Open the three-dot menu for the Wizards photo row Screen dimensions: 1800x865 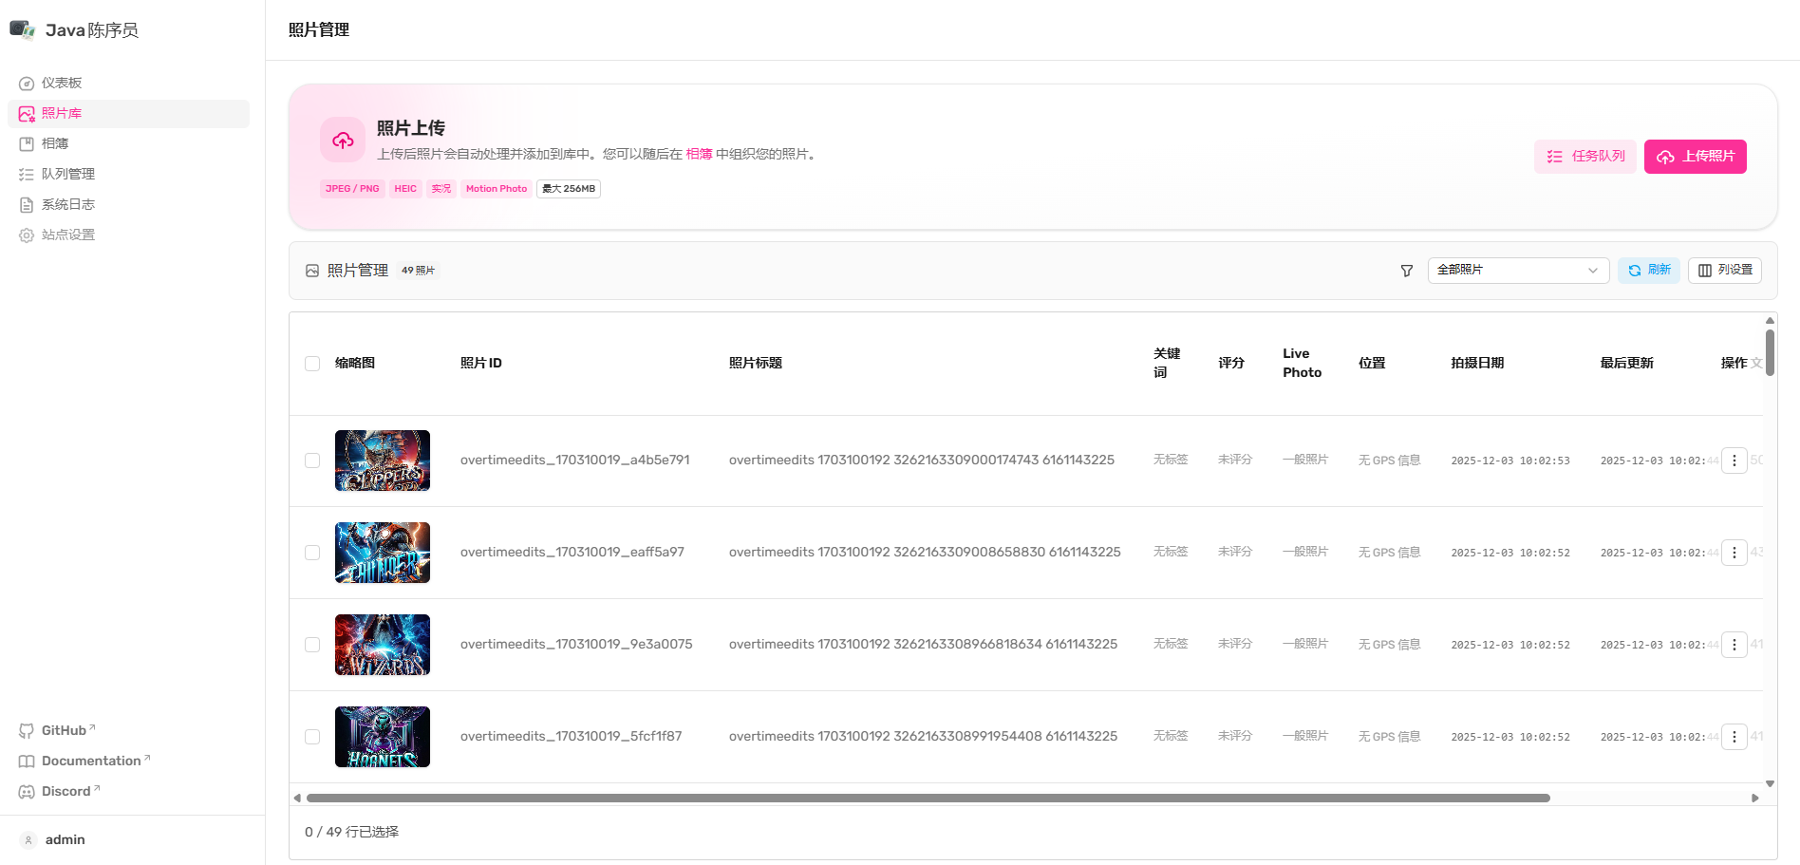1734,645
